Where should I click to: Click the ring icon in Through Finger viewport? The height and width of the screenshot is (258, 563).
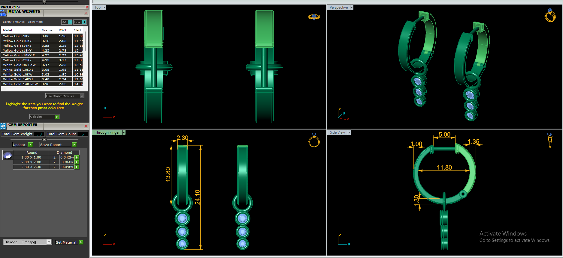coord(314,140)
